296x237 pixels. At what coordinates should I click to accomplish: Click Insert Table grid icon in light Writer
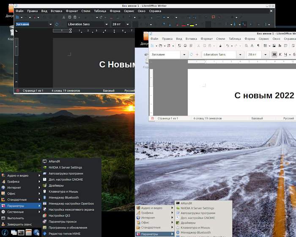tap(266, 46)
